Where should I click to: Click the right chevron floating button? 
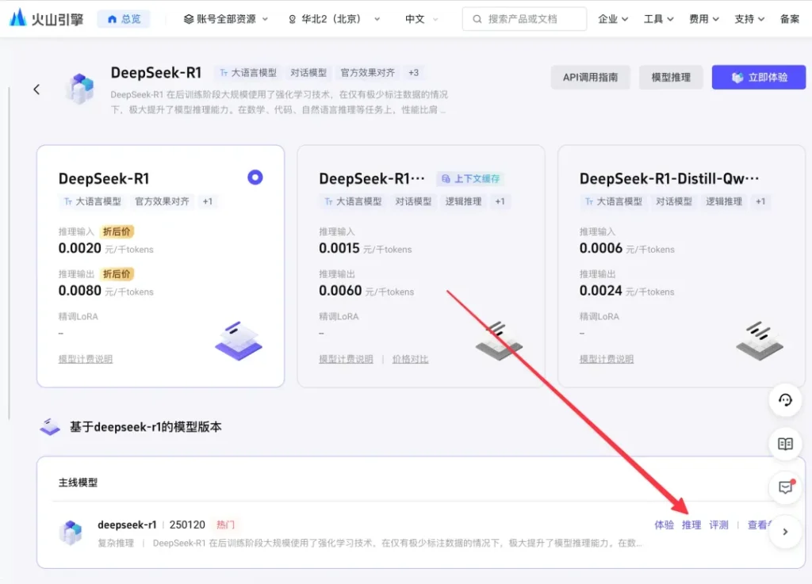coord(785,532)
